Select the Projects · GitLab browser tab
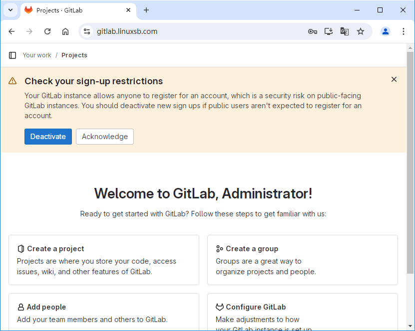The width and height of the screenshot is (415, 331). [x=78, y=10]
